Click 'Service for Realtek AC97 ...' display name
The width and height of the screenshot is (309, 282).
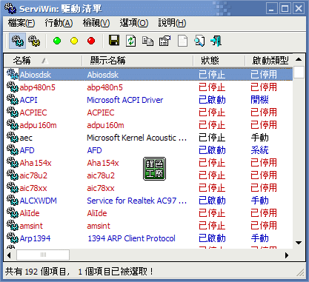point(136,201)
